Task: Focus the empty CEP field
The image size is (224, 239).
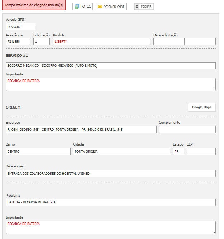Action: coord(201,151)
